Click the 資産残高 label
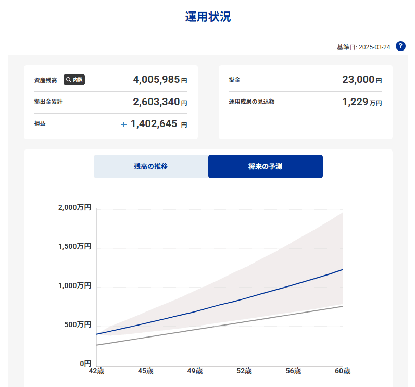Screen dimensions: 415x387 (x=45, y=80)
